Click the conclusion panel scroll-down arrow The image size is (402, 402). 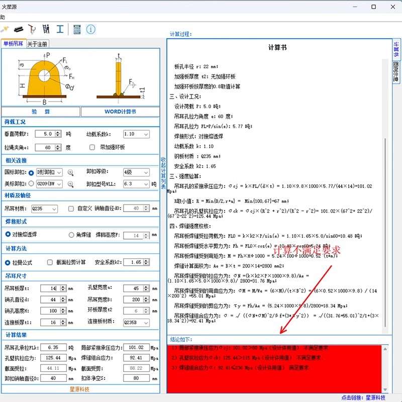click(x=385, y=389)
